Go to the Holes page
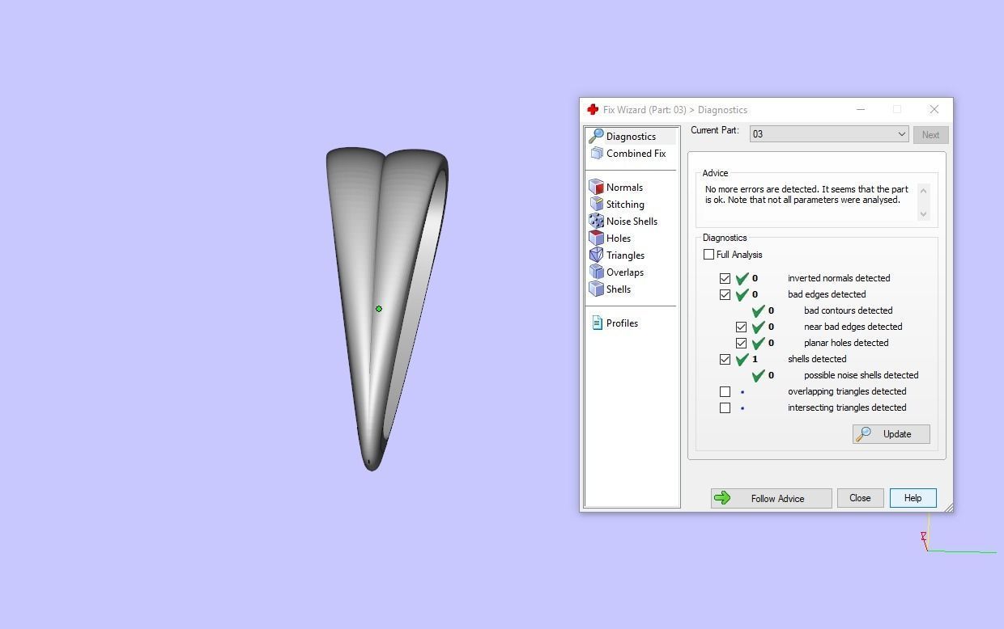Screen dimensions: 1004x629 pyautogui.click(x=619, y=239)
